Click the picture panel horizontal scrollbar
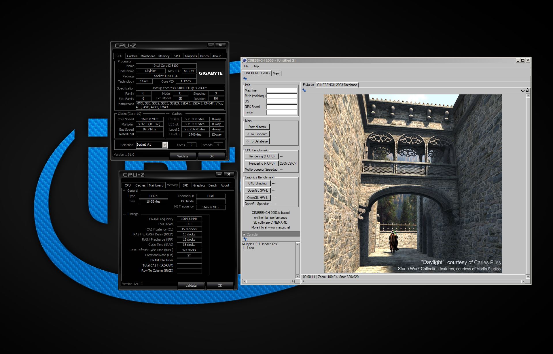Viewport: 553px width, 354px height. pyautogui.click(x=413, y=281)
